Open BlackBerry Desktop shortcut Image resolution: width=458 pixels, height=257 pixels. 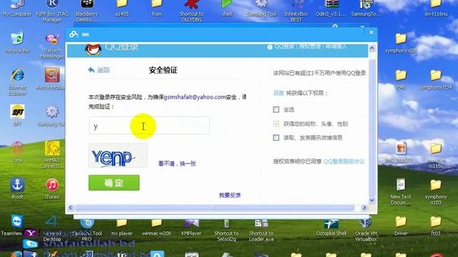coord(87,11)
